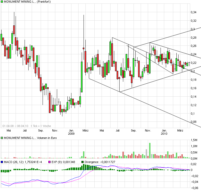Click the '1 Tick = 1 Woche' label
This screenshot has width=201, height=190.
tap(41, 126)
